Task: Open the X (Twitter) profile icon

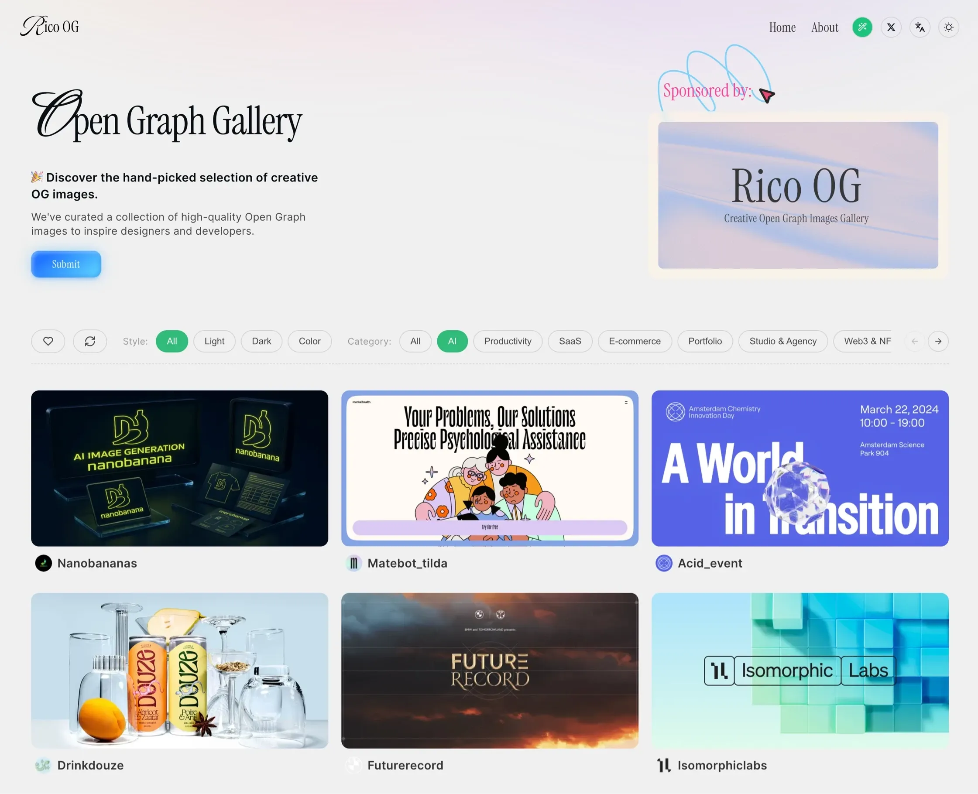Action: (x=891, y=27)
